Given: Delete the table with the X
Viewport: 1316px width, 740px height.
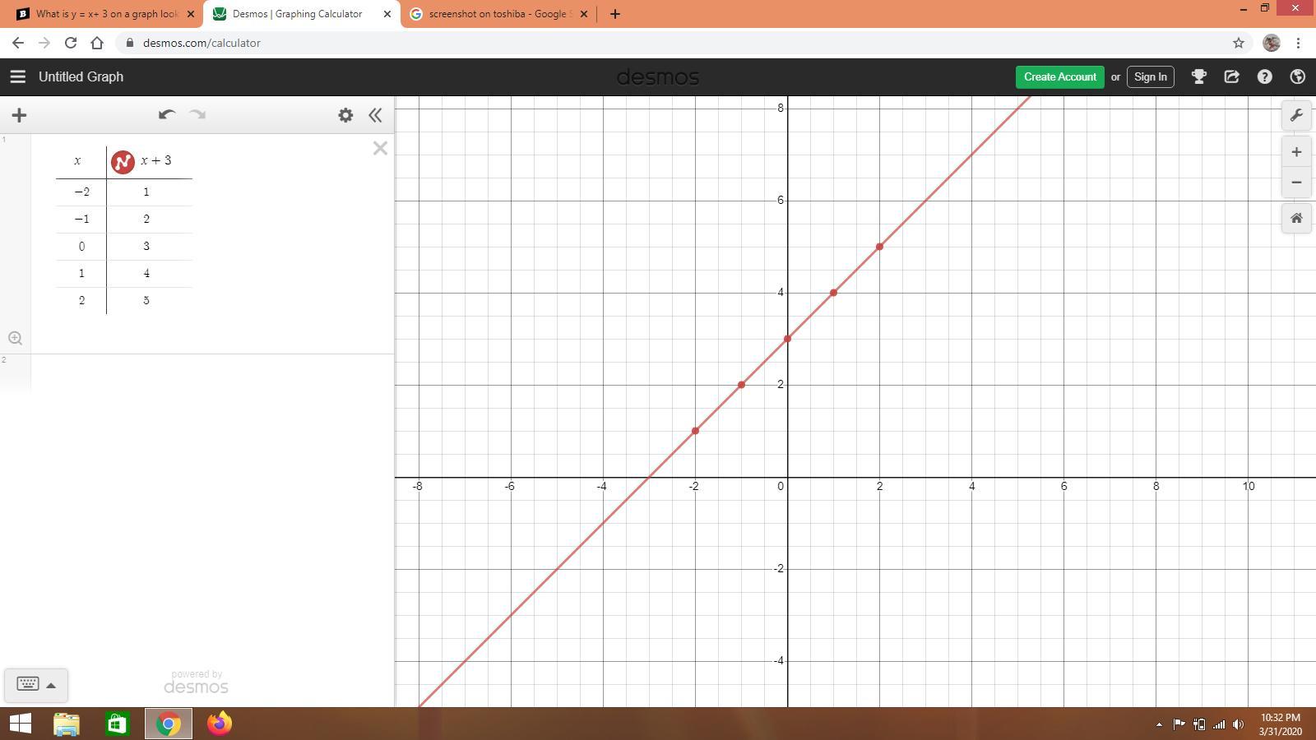Looking at the screenshot, I should [380, 148].
